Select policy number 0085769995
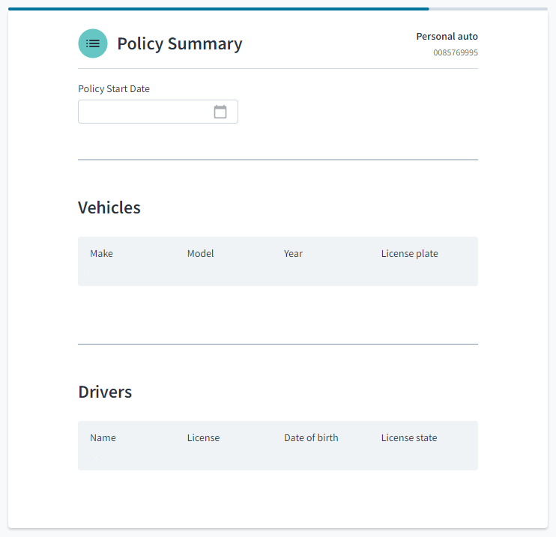 point(456,52)
